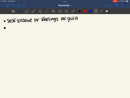This screenshot has width=130, height=98.
Task: Select the Highlighter tool
Action: click(33, 11)
